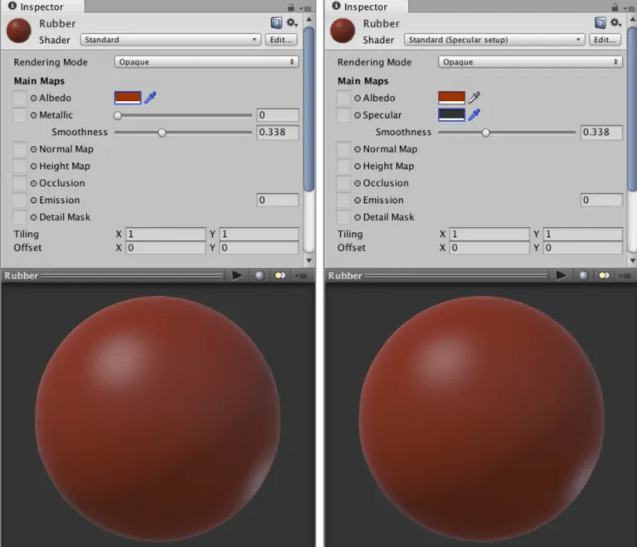Image resolution: width=637 pixels, height=547 pixels.
Task: Click Smoothness 0.338 field in left Inspector
Action: pyautogui.click(x=278, y=132)
